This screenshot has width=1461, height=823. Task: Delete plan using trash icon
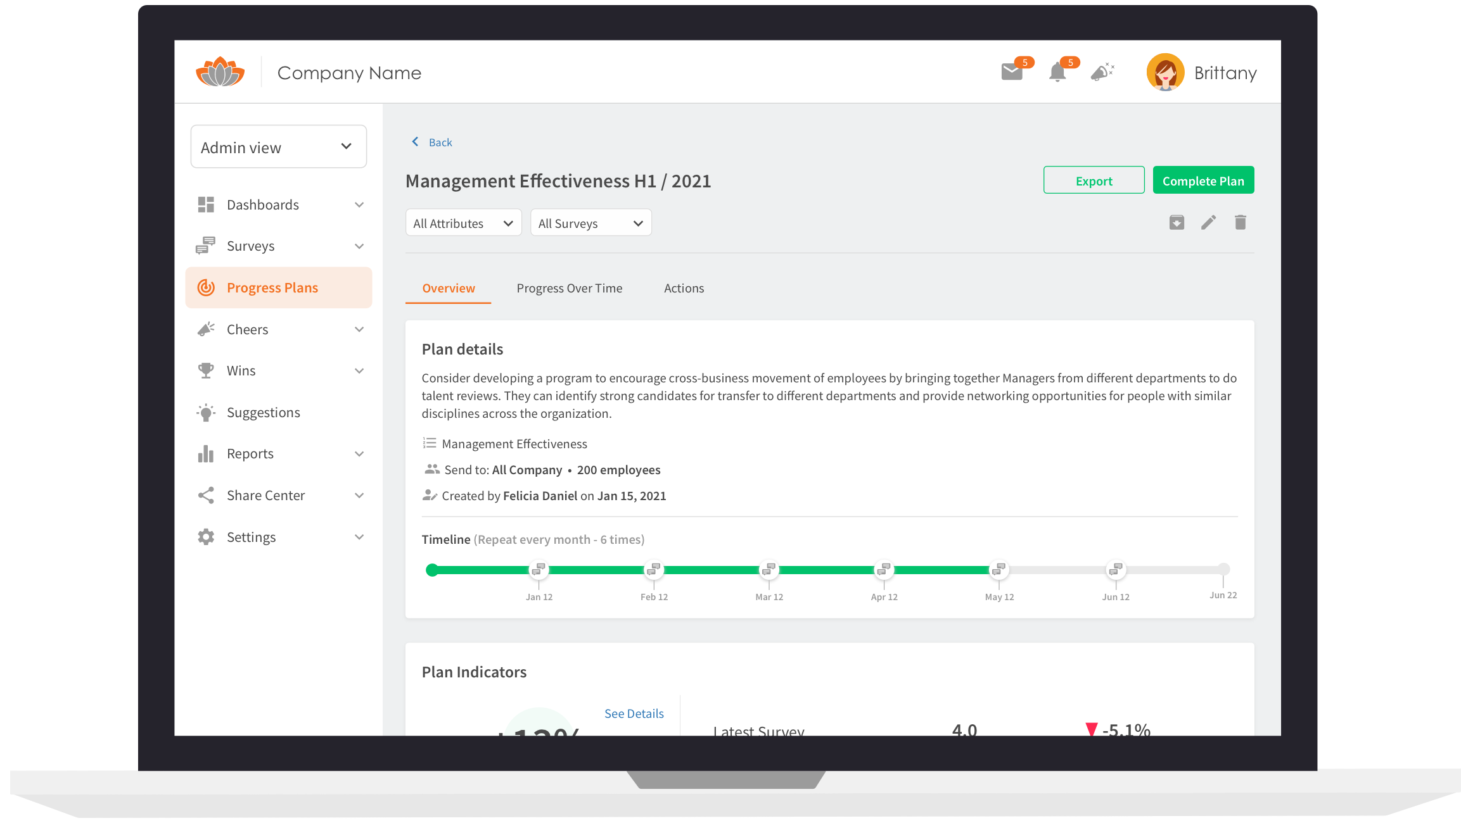coord(1240,222)
